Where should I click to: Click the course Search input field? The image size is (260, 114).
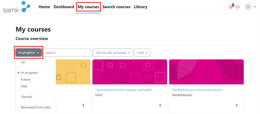pyautogui.click(x=68, y=53)
